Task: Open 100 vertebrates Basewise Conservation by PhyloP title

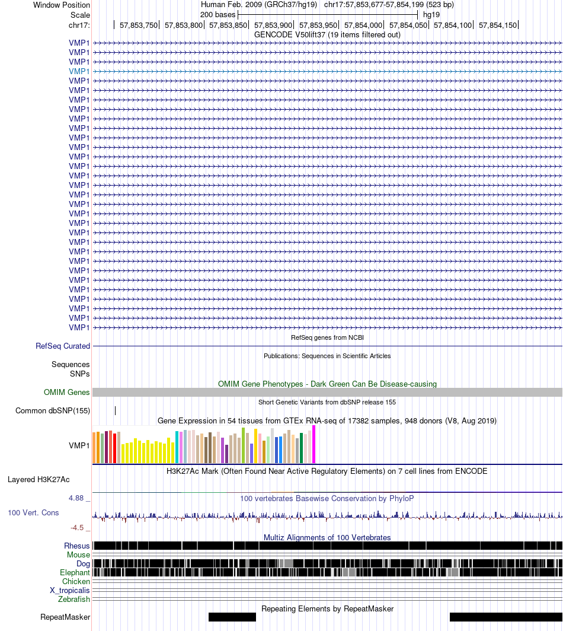Action: coord(327,498)
